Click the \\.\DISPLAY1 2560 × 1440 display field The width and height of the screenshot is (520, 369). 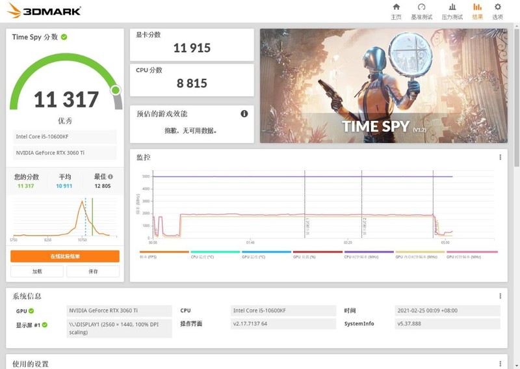tap(119, 328)
